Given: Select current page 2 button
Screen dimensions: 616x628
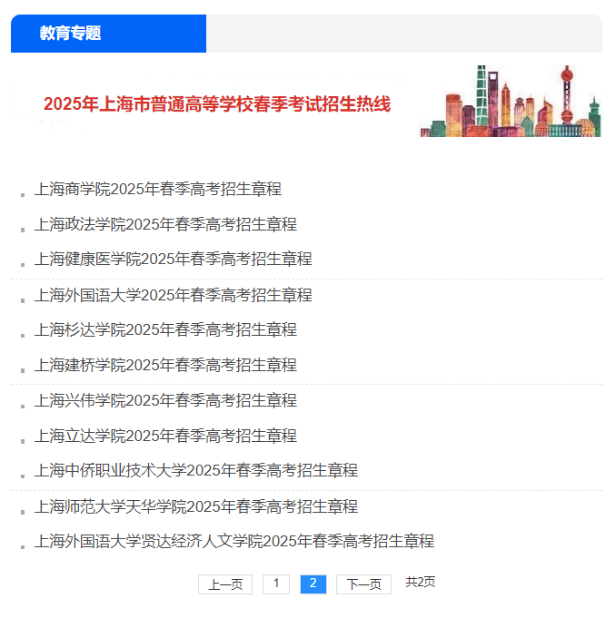Looking at the screenshot, I should (313, 584).
